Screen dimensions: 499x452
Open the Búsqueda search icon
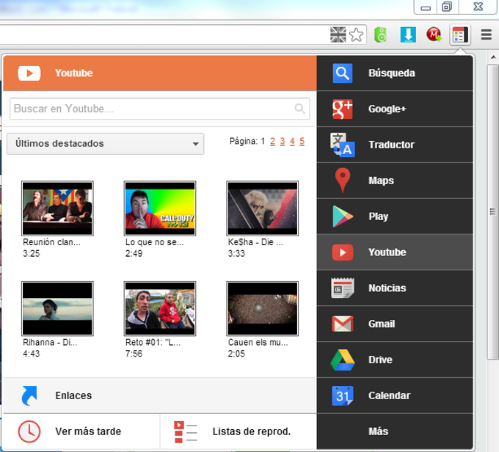(x=343, y=73)
